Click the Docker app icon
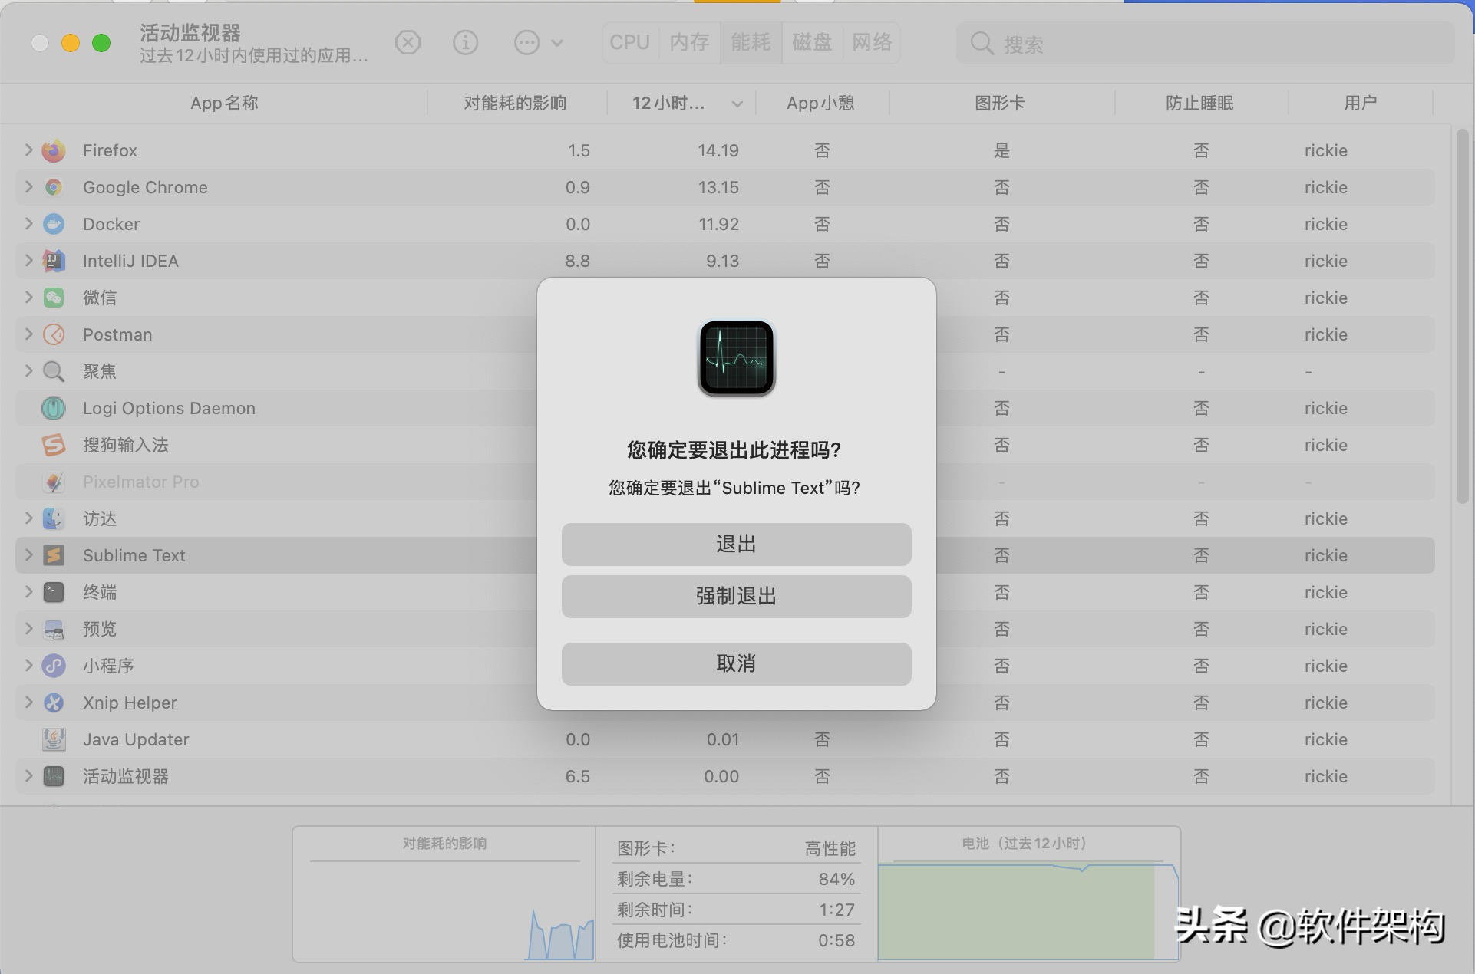This screenshot has height=974, width=1475. tap(52, 223)
